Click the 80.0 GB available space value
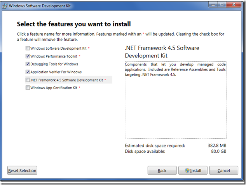The width and height of the screenshot is (246, 185). (219, 151)
